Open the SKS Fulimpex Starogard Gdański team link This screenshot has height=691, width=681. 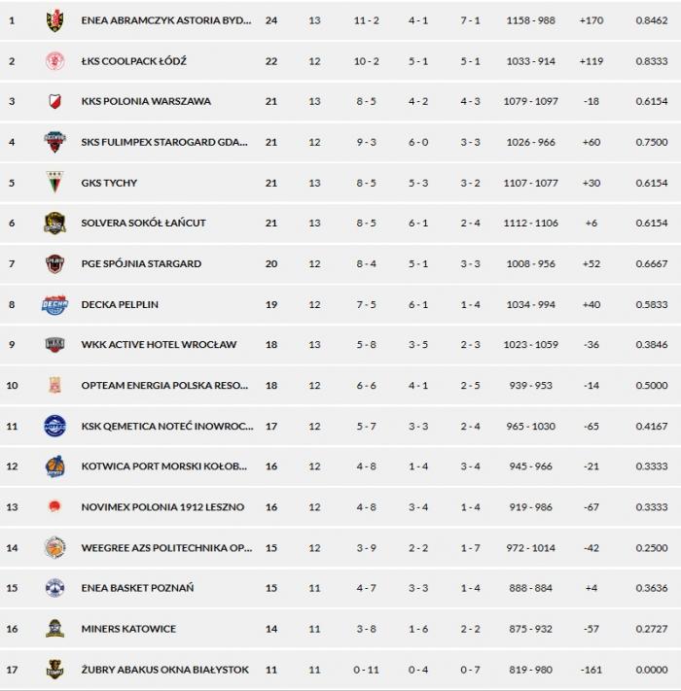pos(164,143)
